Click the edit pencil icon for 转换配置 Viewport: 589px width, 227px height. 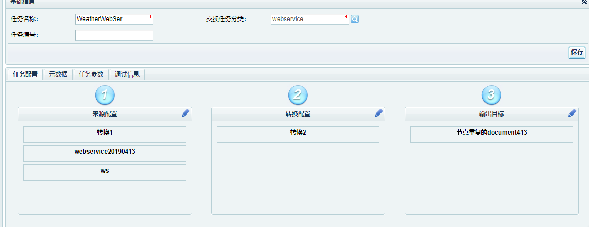point(378,113)
